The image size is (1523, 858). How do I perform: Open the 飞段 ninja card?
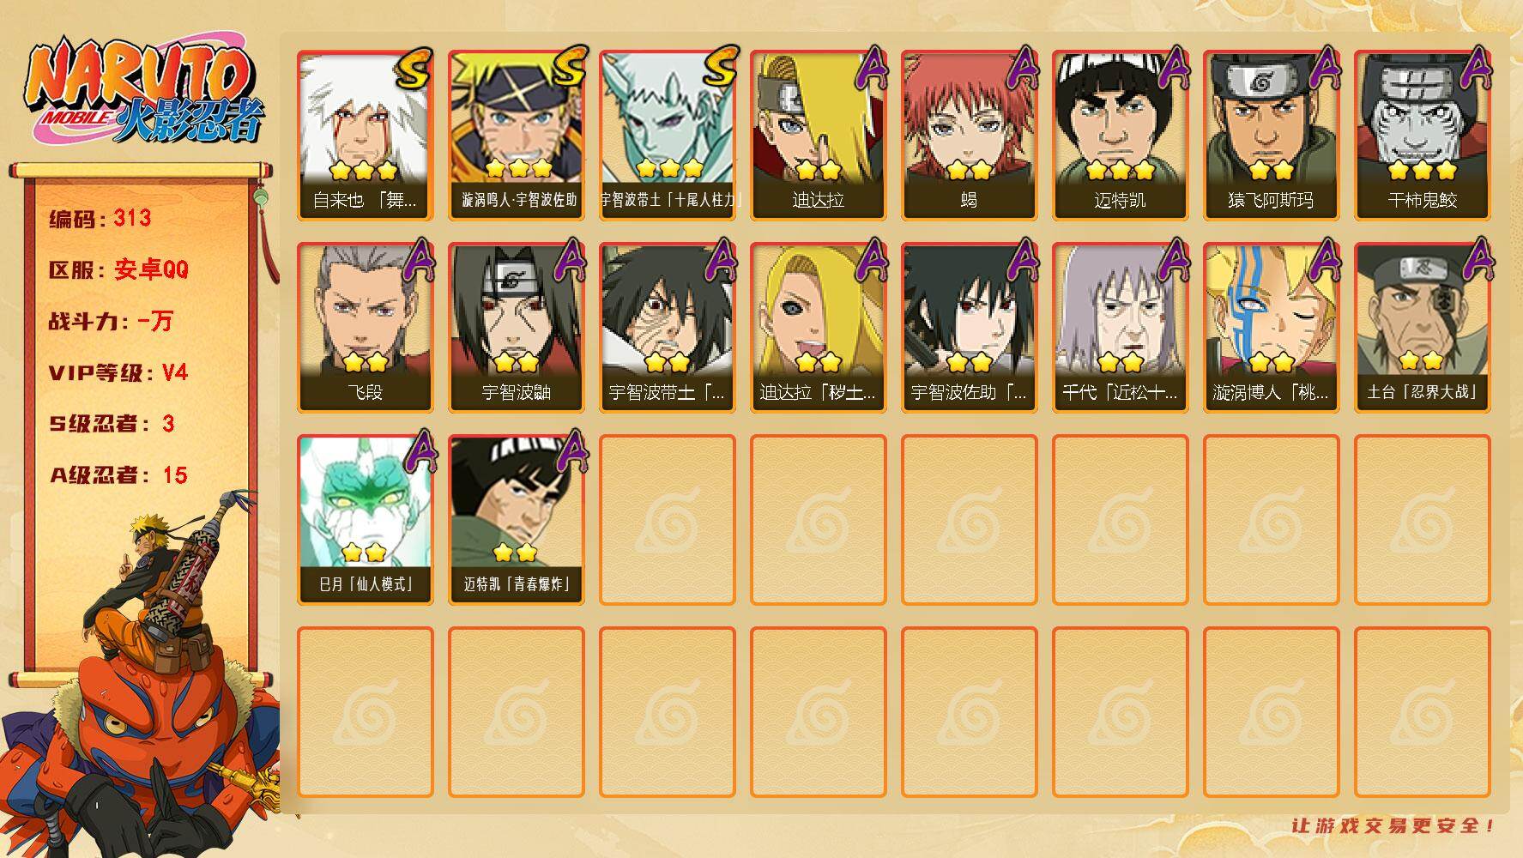pyautogui.click(x=366, y=328)
